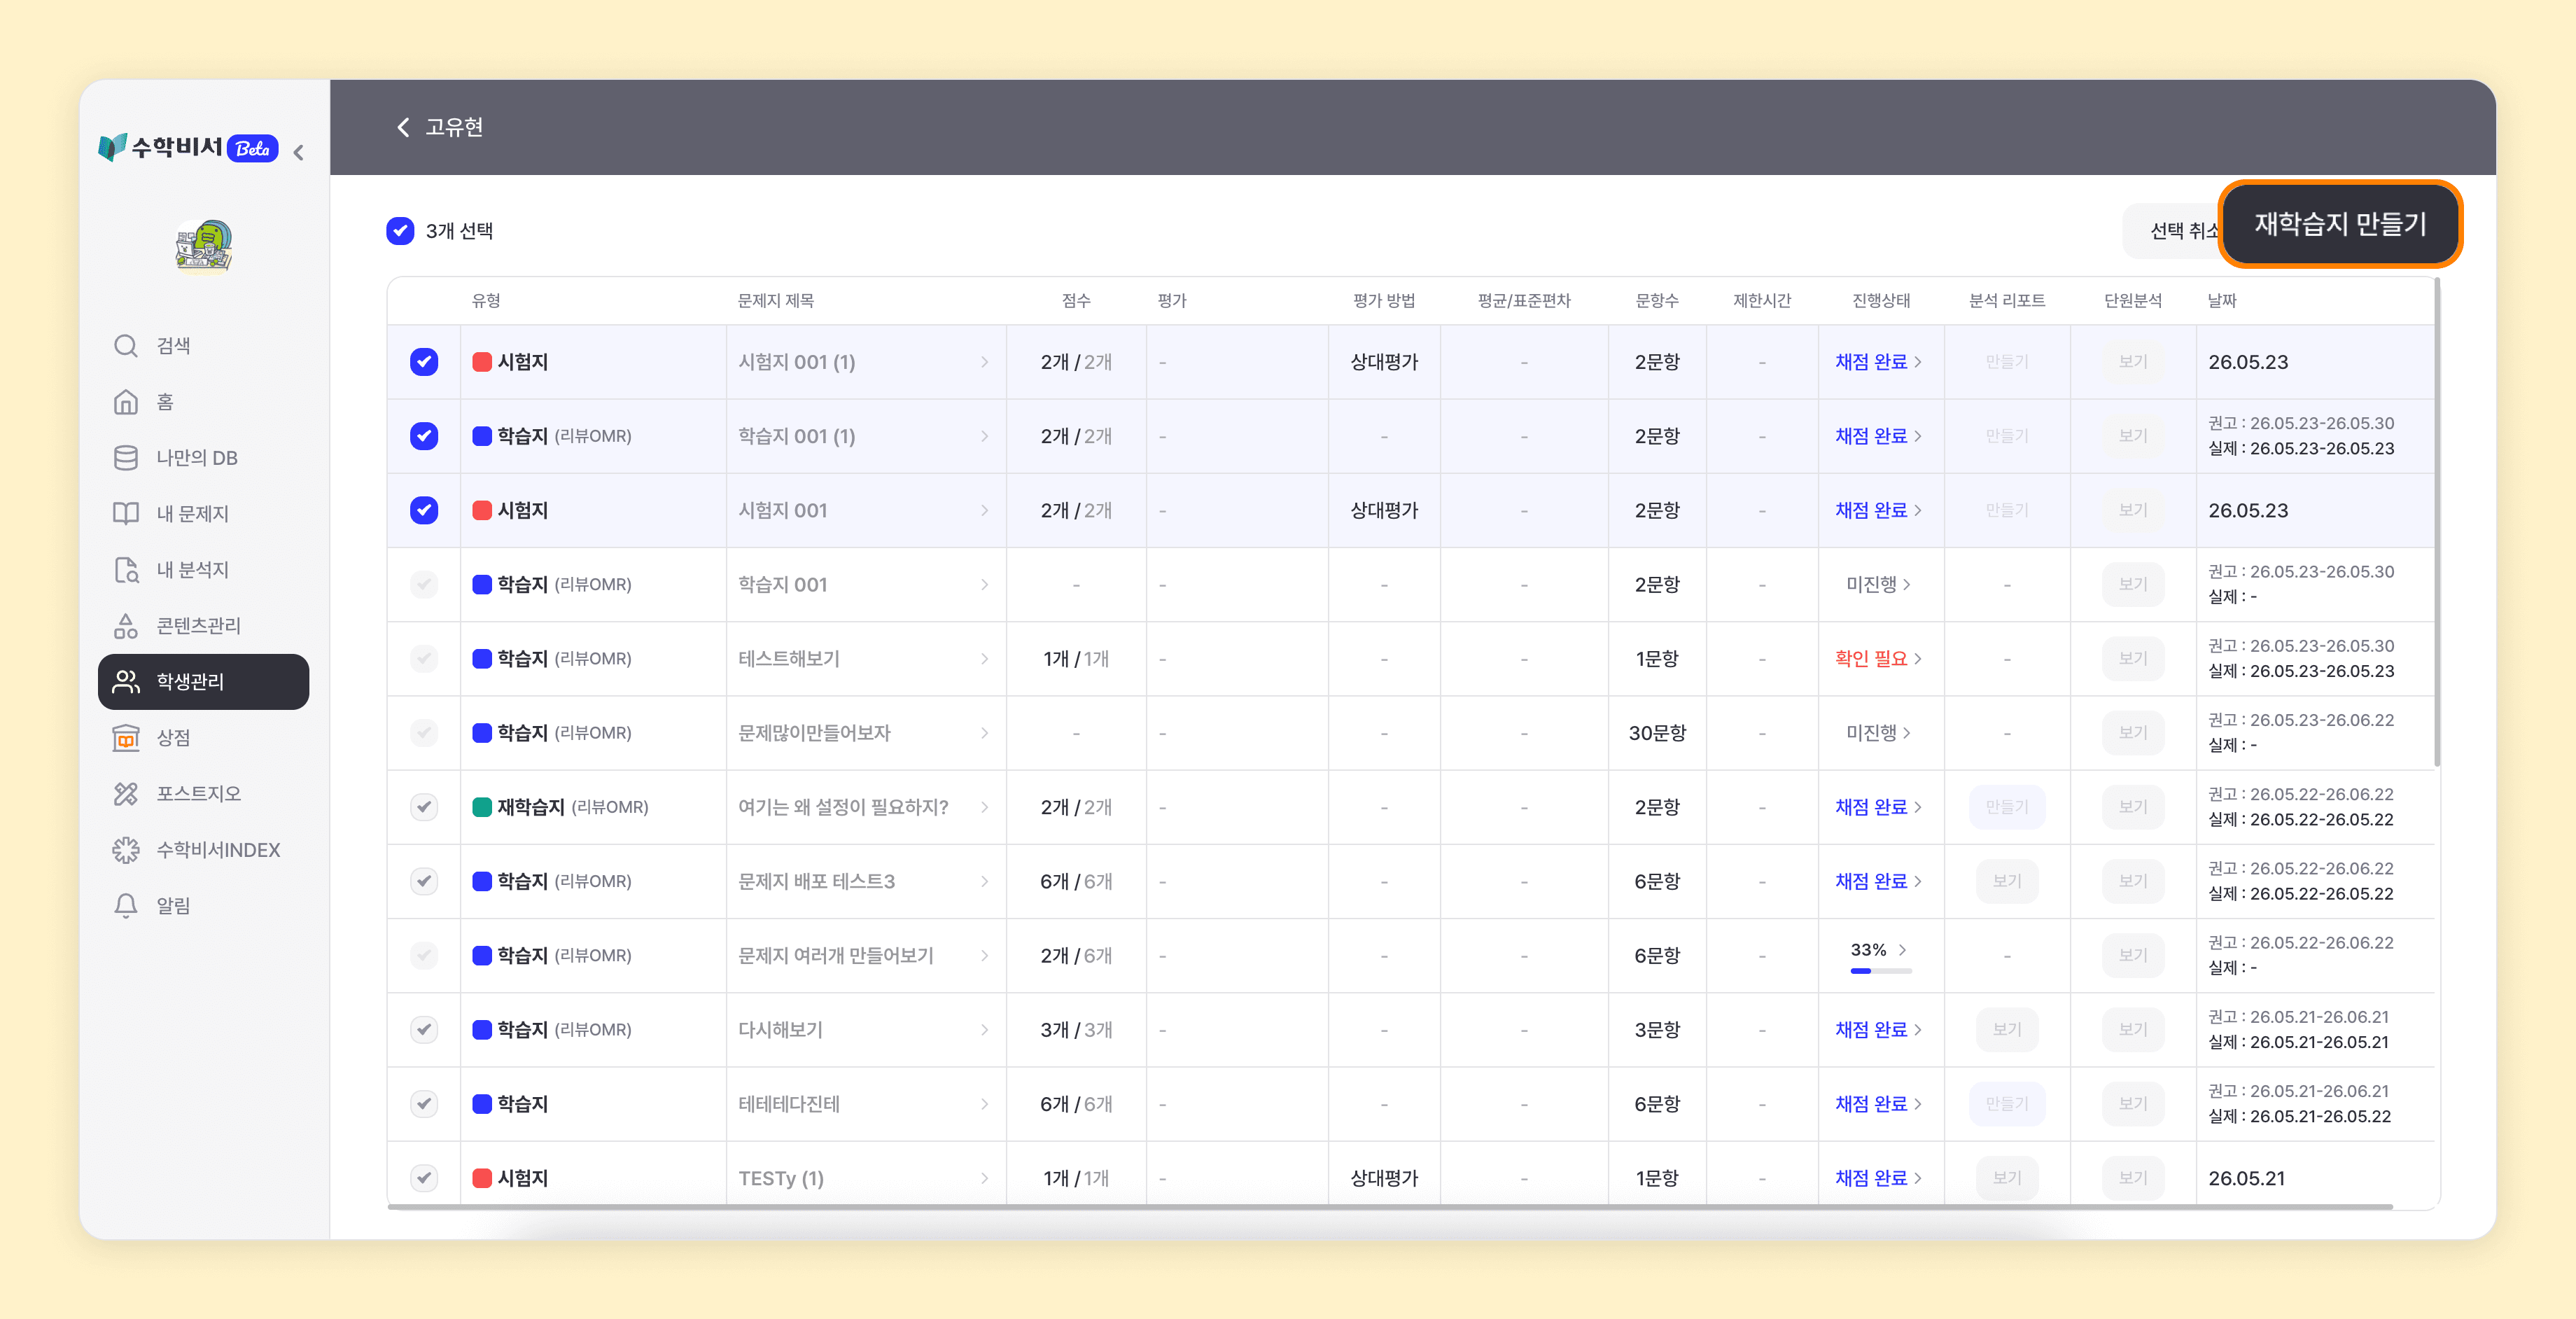Open 알림 bell icon
The width and height of the screenshot is (2576, 1319).
pyautogui.click(x=125, y=906)
